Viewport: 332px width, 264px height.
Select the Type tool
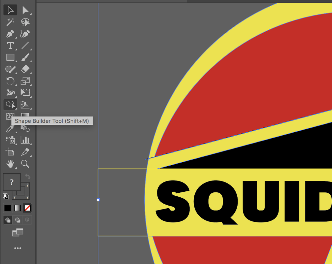pyautogui.click(x=10, y=46)
